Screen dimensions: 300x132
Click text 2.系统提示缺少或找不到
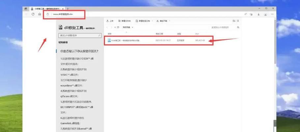pyautogui.click(x=74, y=69)
